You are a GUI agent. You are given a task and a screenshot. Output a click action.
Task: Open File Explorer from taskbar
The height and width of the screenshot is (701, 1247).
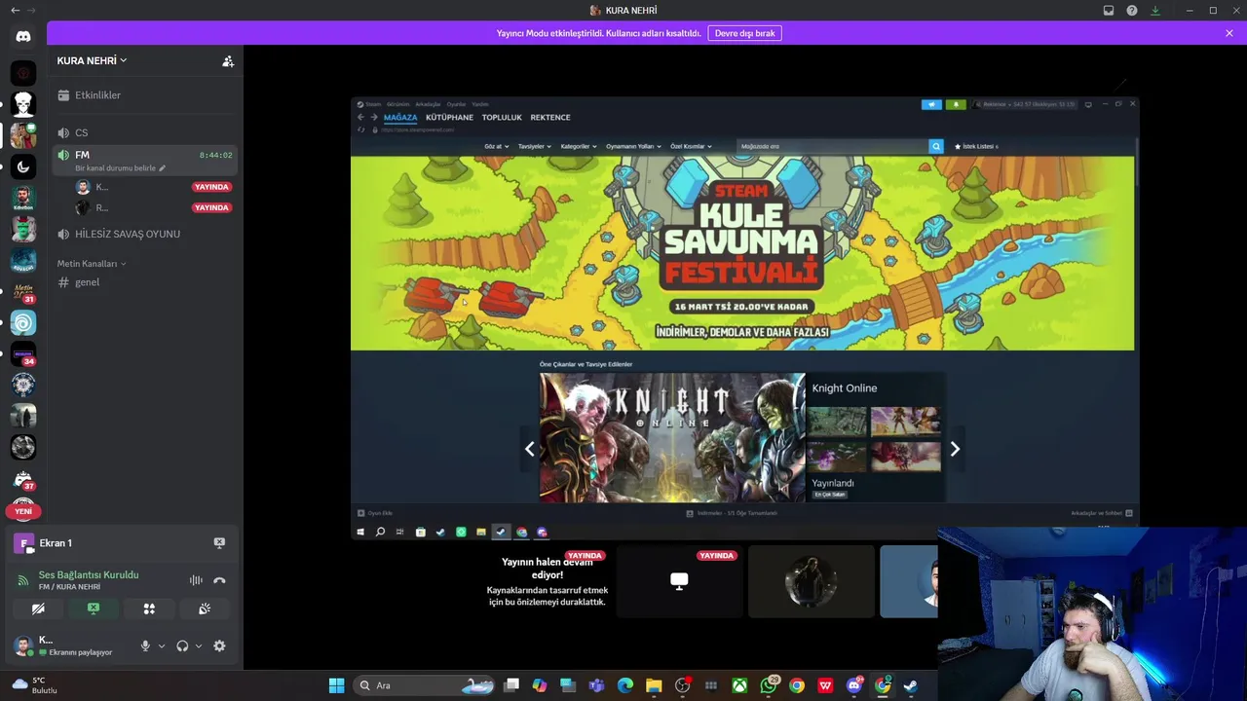coord(654,685)
